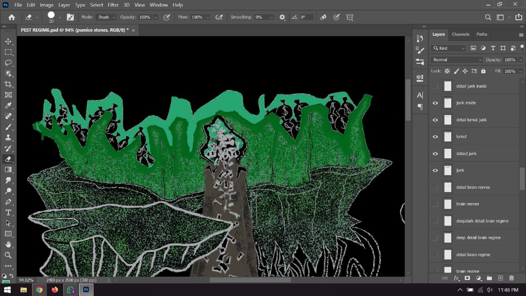The image size is (526, 296).
Task: Choose the Clone Stamp tool
Action: tap(8, 138)
